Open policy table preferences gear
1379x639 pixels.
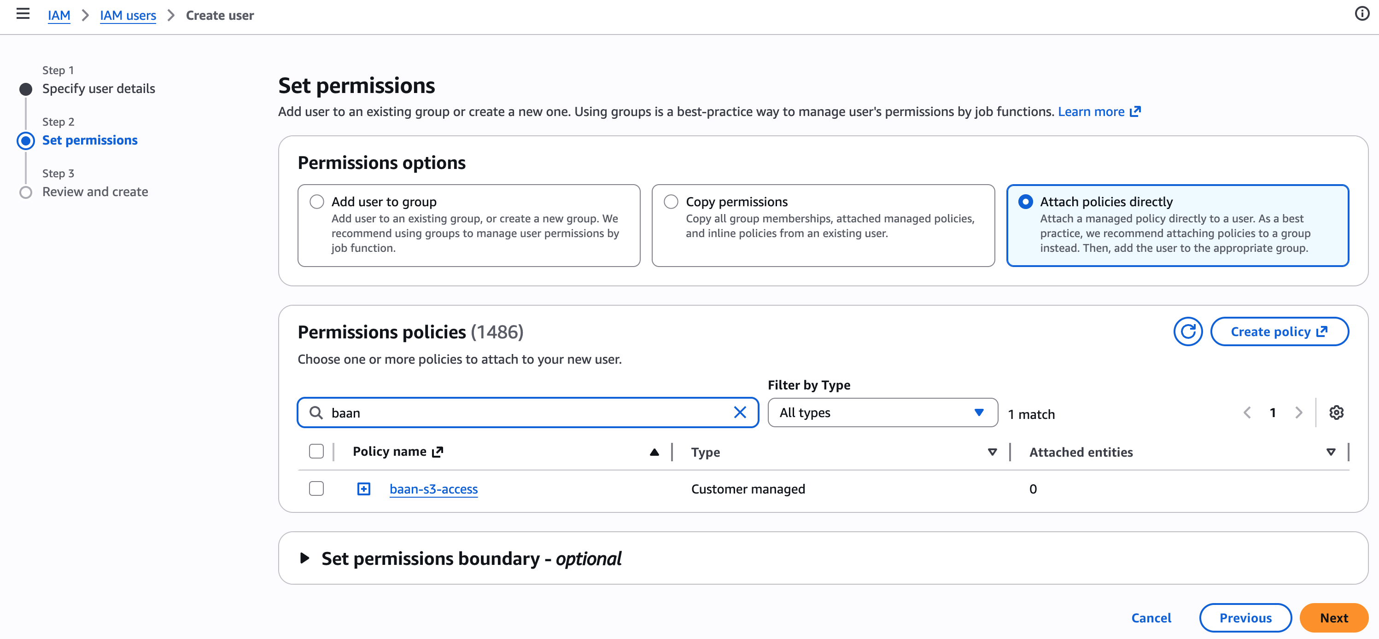pyautogui.click(x=1336, y=412)
